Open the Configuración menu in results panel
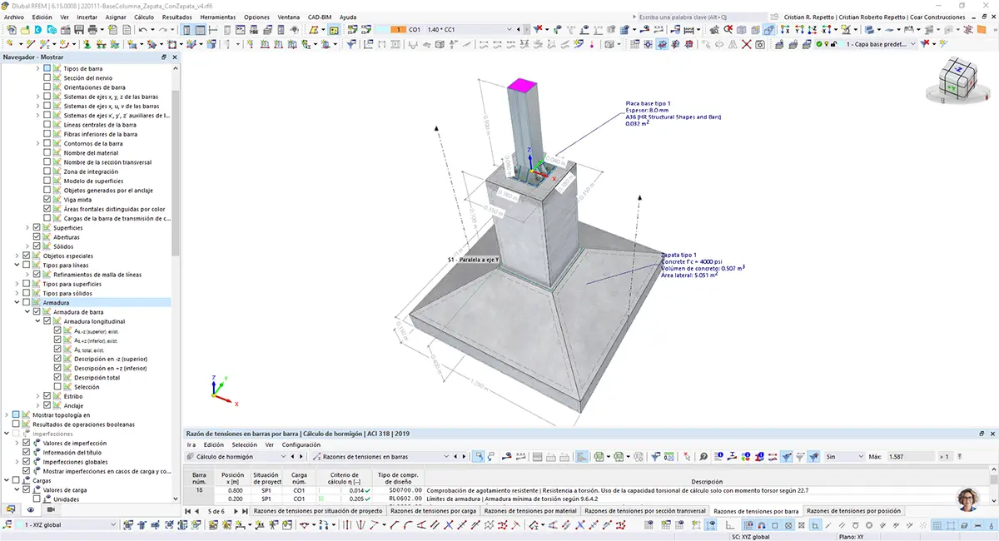The width and height of the screenshot is (999, 541). point(301,444)
